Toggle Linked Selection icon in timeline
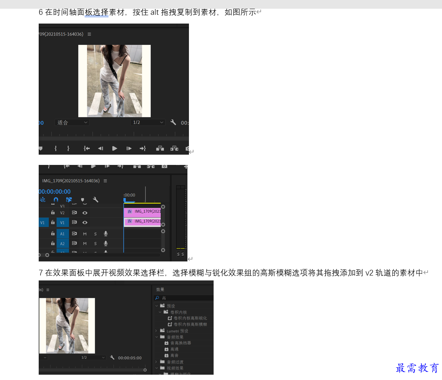This screenshot has width=442, height=380. (x=69, y=199)
